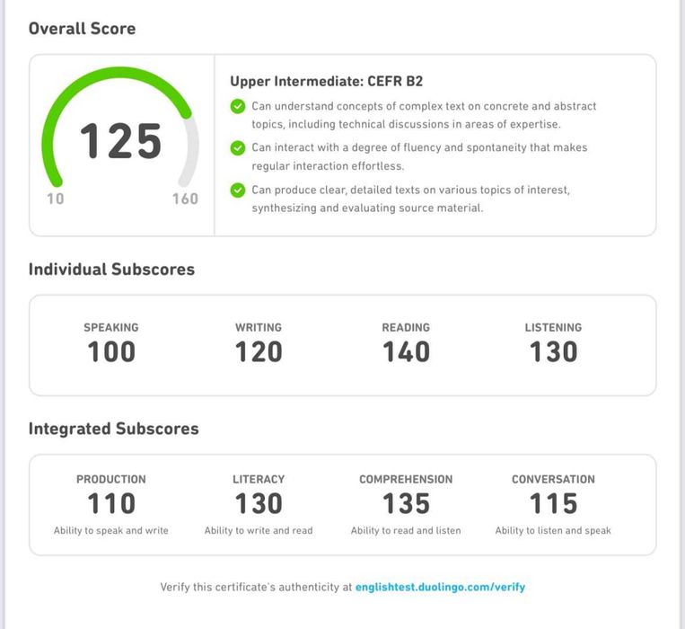
Task: Click the 'Can understand concepts of complex text' statement
Action: pyautogui.click(x=424, y=115)
